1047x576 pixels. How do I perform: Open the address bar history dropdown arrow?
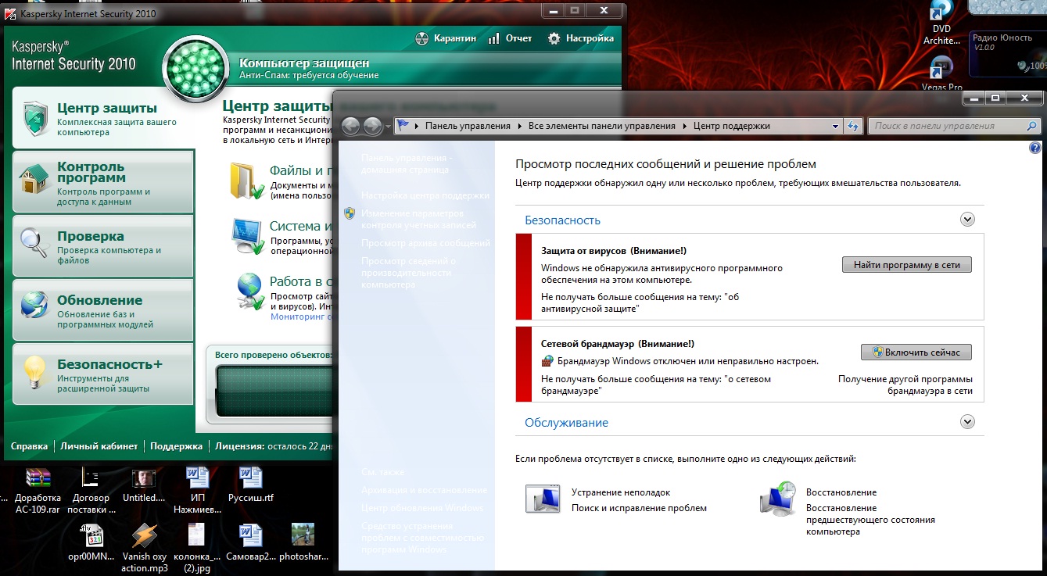[835, 126]
